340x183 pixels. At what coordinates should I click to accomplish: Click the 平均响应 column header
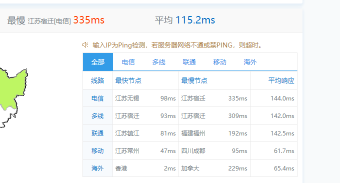281,80
